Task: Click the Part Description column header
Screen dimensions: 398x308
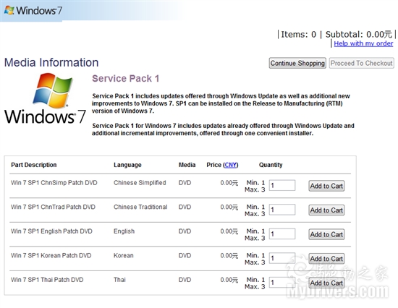Action: pos(34,165)
